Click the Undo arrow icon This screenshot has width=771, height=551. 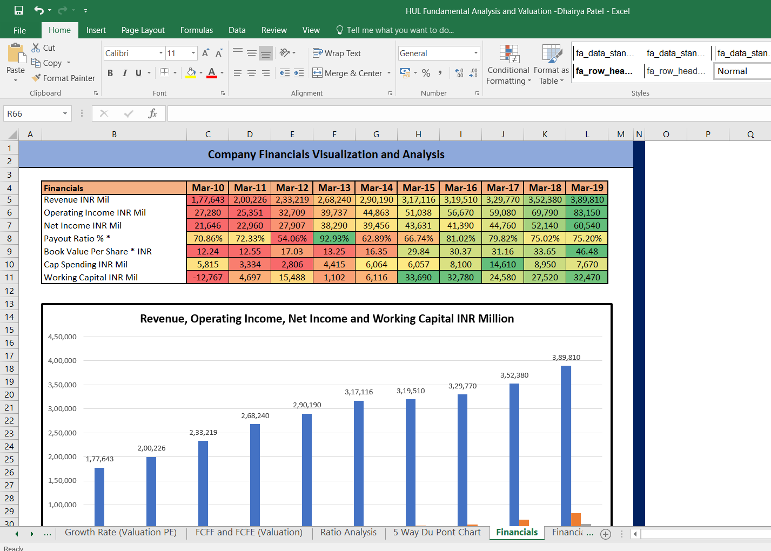pyautogui.click(x=38, y=10)
